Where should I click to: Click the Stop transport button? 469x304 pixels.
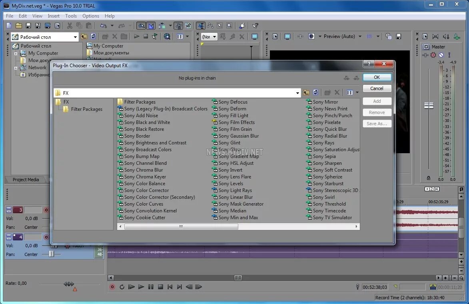160,287
